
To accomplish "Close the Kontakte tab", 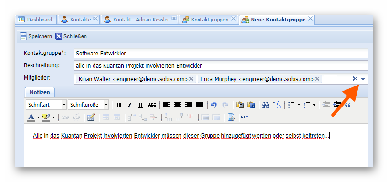I will coord(95,19).
